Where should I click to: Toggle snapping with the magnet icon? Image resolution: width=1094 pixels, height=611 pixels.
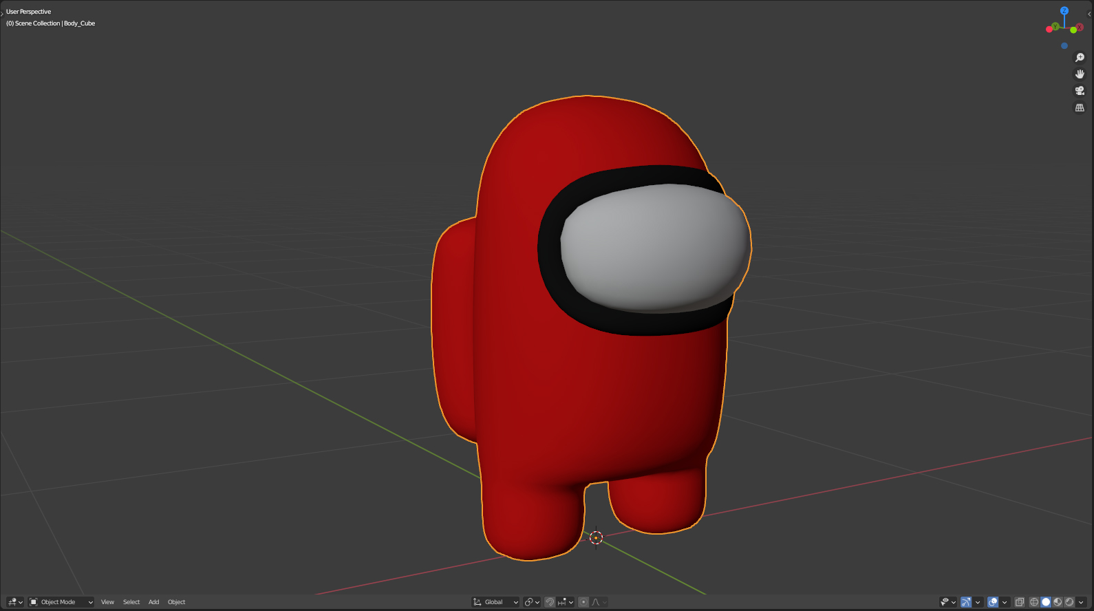pyautogui.click(x=550, y=602)
